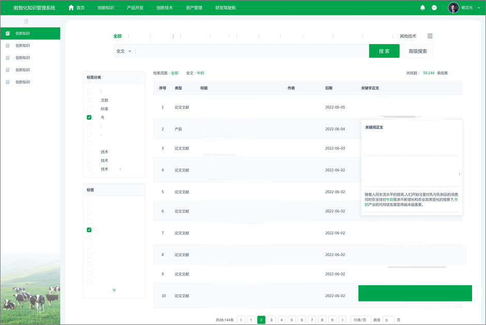Screen dimensions: 486x325
Task: Check the 文献 checkbox in 标签分类
Action: [x=89, y=100]
